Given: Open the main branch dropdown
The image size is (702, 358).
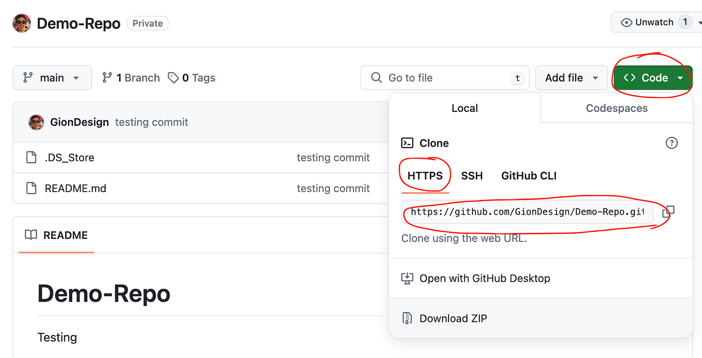Looking at the screenshot, I should click(52, 78).
